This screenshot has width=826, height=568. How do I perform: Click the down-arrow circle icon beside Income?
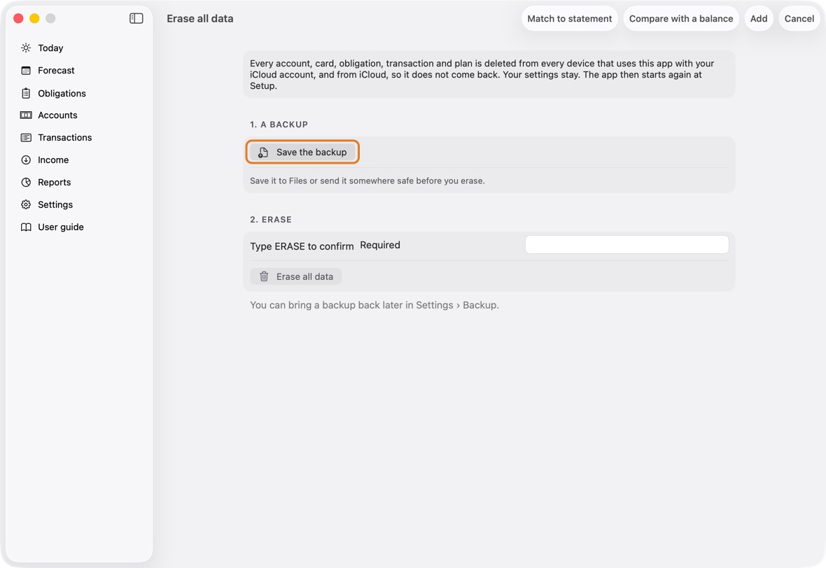click(x=26, y=160)
